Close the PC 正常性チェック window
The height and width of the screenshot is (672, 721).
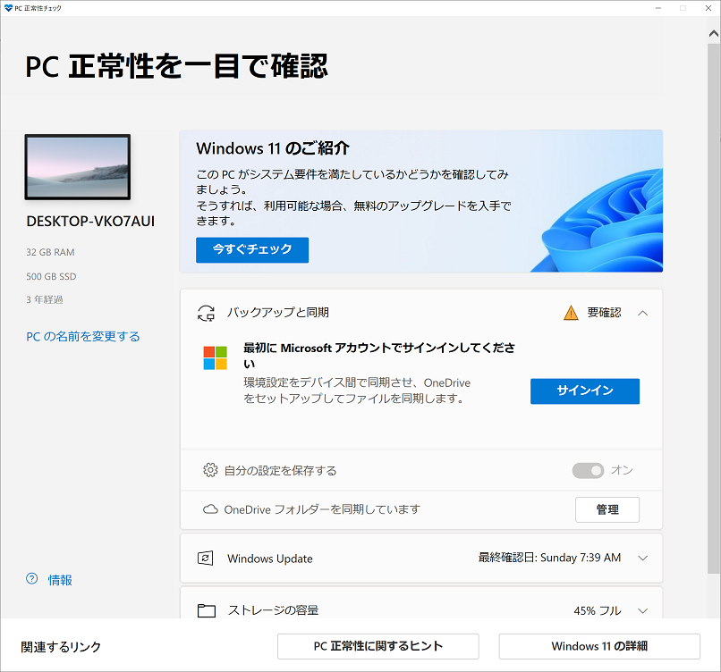[x=708, y=8]
